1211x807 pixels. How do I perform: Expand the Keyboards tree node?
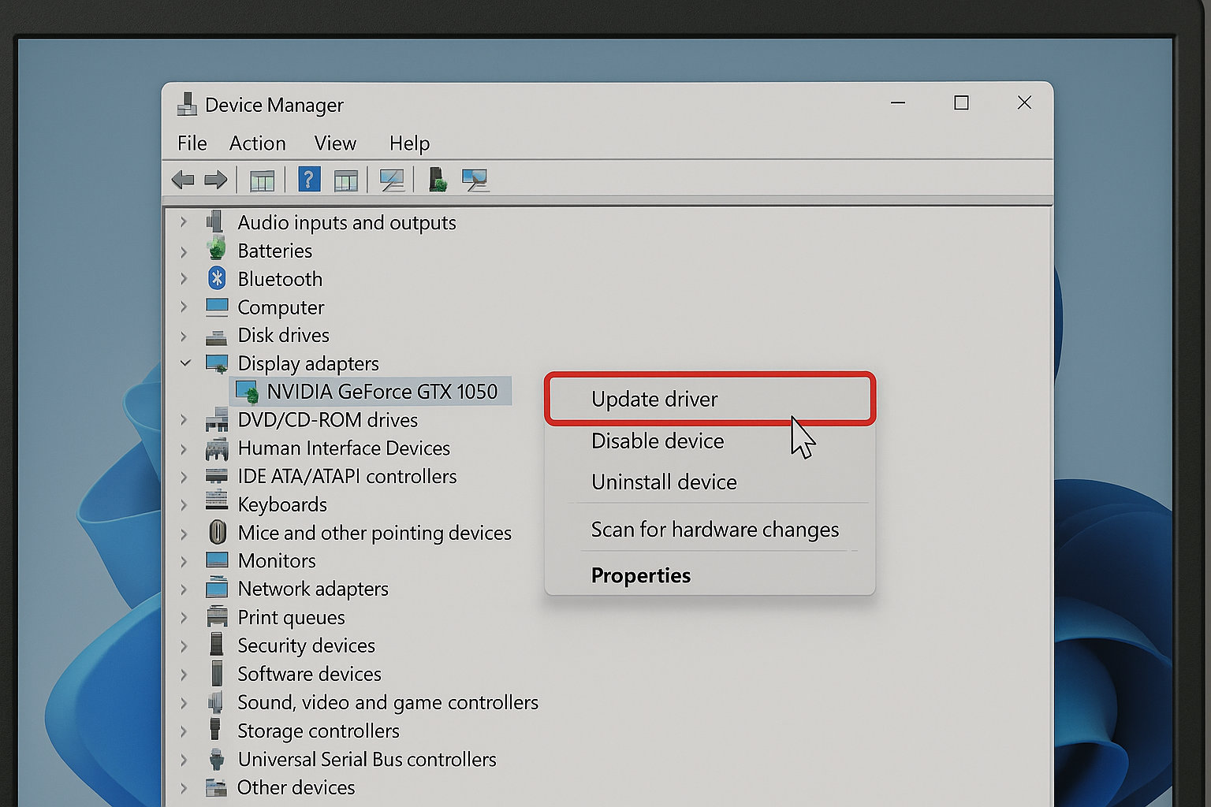pos(184,504)
